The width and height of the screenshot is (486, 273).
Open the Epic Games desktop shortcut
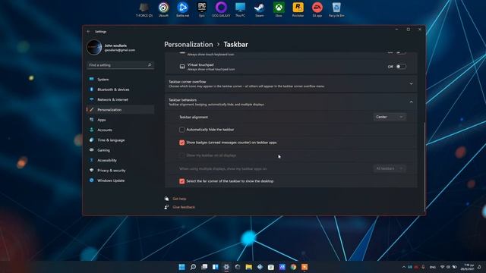pos(202,10)
